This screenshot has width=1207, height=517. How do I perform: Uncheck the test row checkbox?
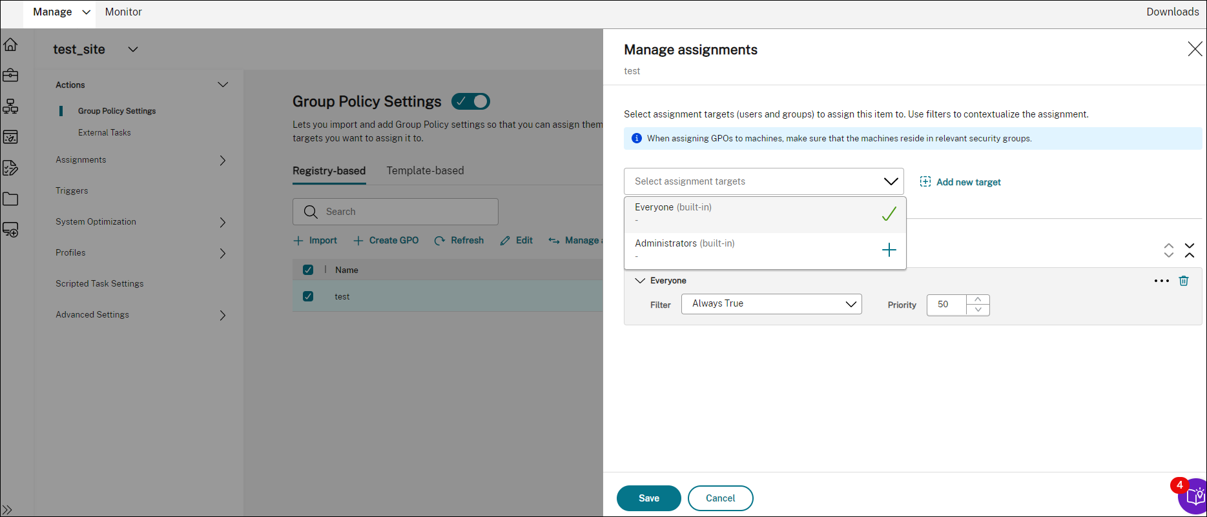click(308, 296)
